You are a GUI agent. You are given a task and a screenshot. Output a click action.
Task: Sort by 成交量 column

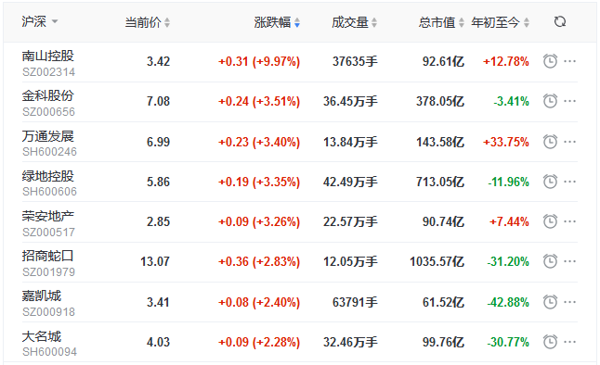(354, 22)
